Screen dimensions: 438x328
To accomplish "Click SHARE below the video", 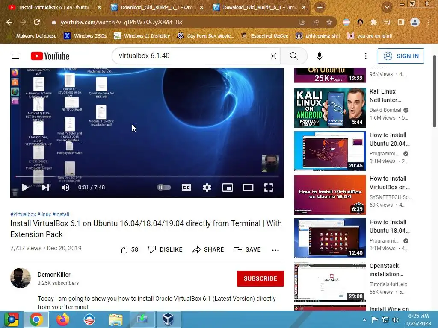I will [x=208, y=249].
